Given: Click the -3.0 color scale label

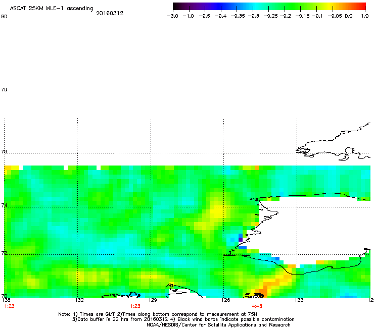Looking at the screenshot, I should coord(173,16).
